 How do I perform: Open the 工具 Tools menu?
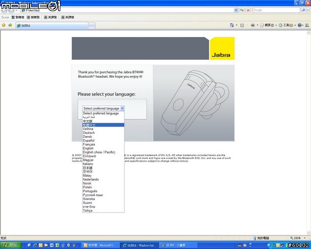[x=287, y=25]
